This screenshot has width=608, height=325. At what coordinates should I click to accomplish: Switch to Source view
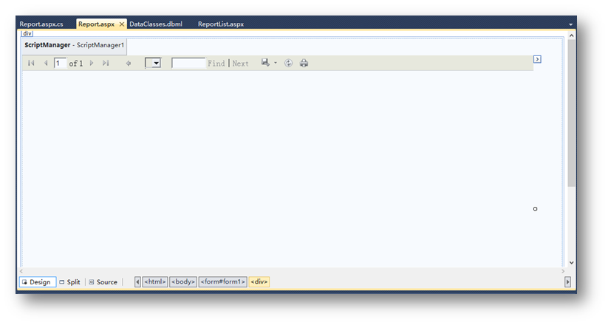point(103,282)
